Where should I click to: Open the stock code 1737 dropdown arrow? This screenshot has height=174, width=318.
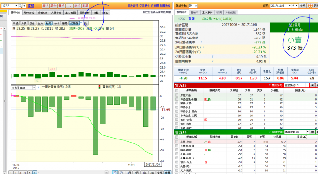[x=16, y=6]
